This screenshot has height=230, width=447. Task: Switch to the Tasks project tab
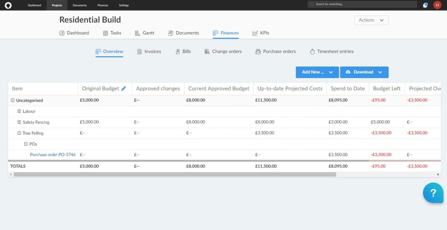click(x=112, y=33)
